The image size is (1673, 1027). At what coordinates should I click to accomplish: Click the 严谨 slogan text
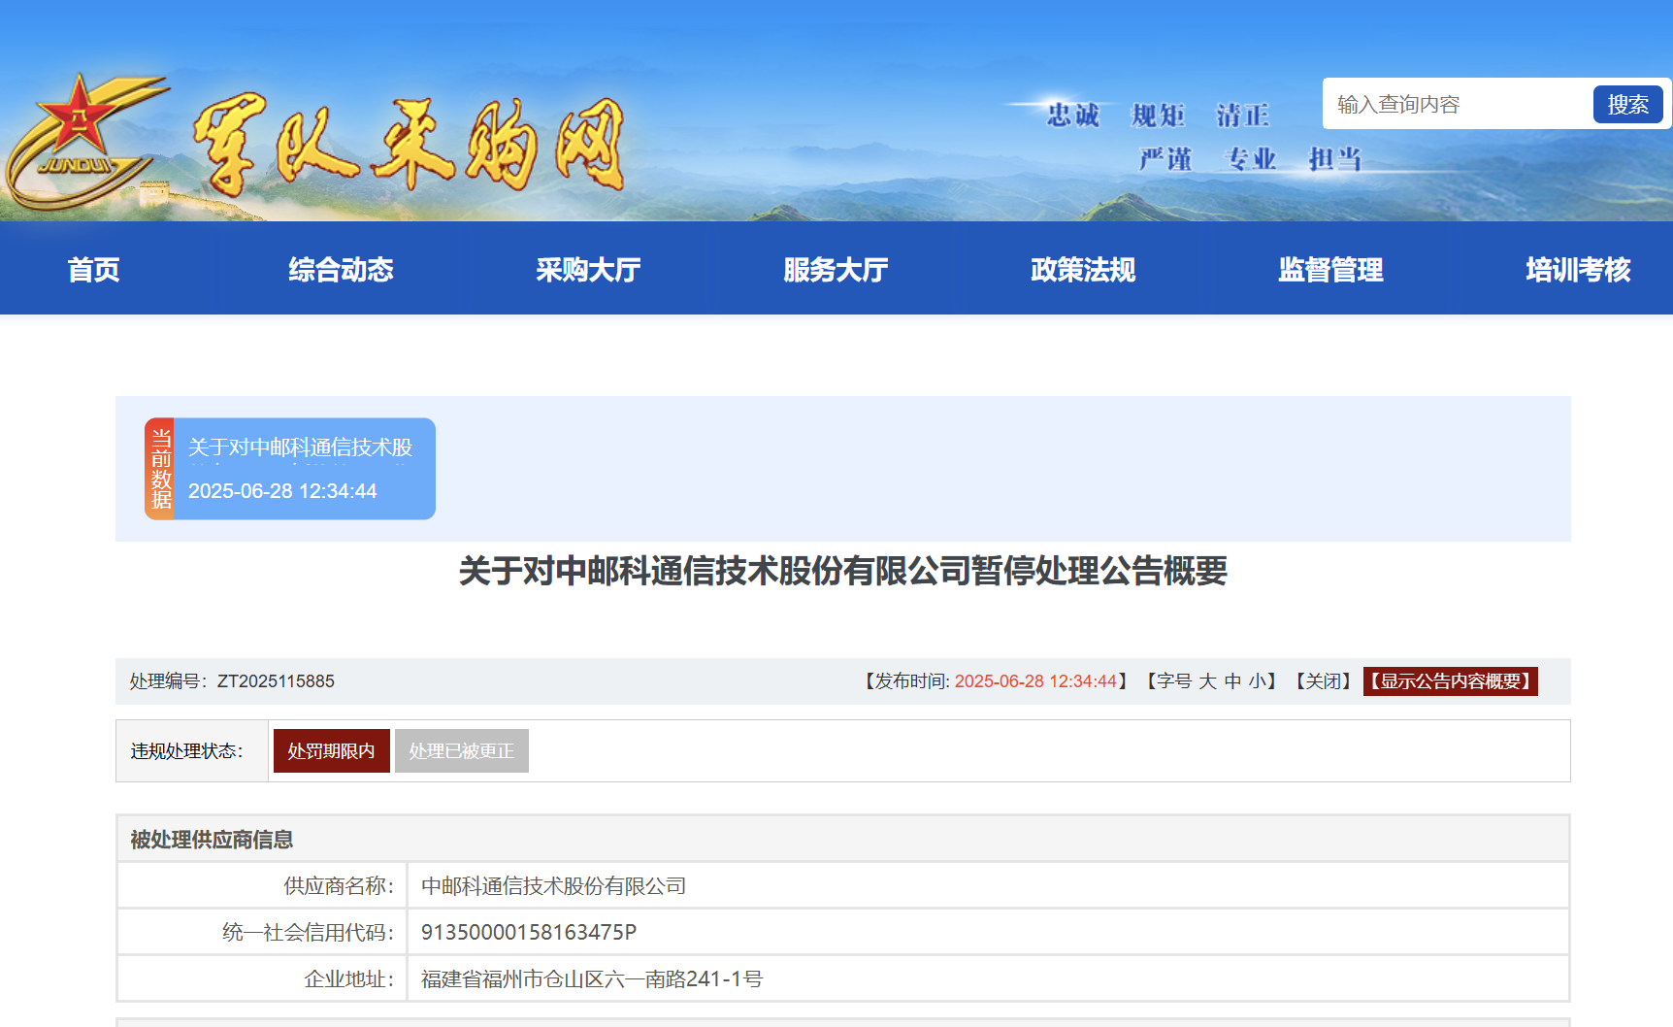(1165, 158)
